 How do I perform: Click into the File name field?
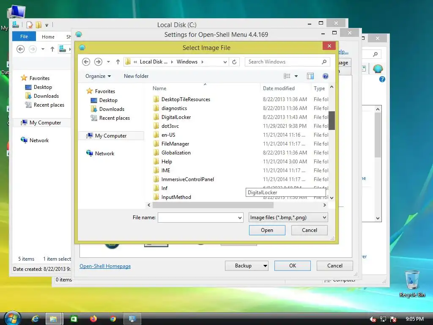coord(197,218)
